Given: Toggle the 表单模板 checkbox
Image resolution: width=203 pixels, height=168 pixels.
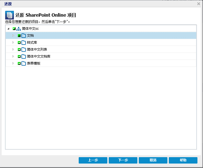Looking at the screenshot, I should 19,63.
